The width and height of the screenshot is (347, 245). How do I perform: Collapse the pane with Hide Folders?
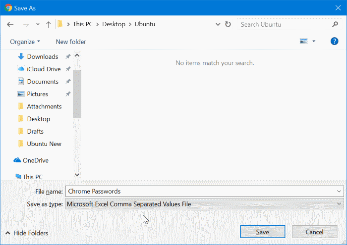[27, 233]
